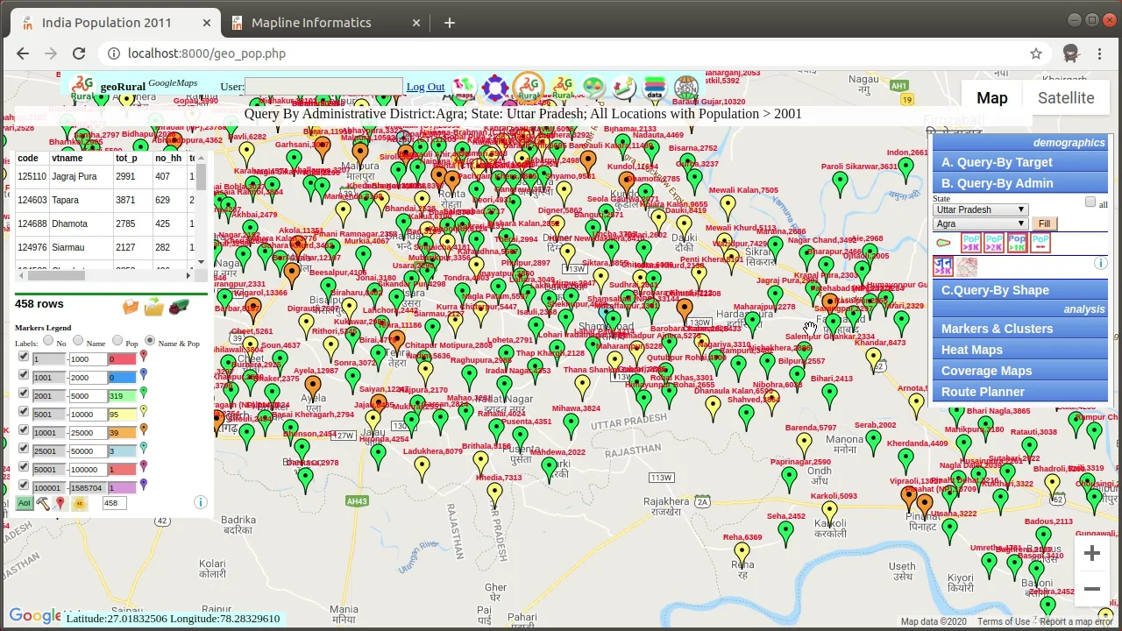Zoom in the map with plus button
The image size is (1122, 631).
(x=1092, y=553)
